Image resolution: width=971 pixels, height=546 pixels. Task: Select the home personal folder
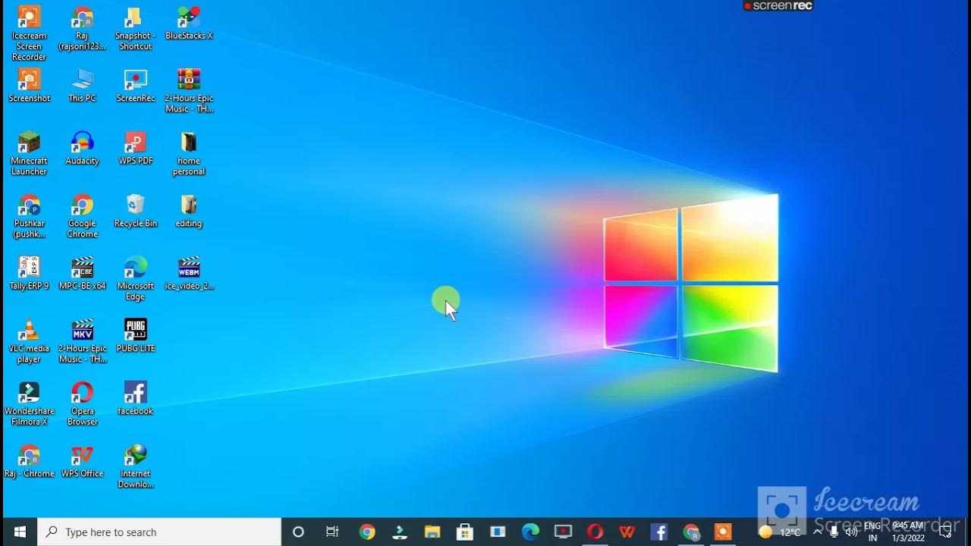coord(189,153)
